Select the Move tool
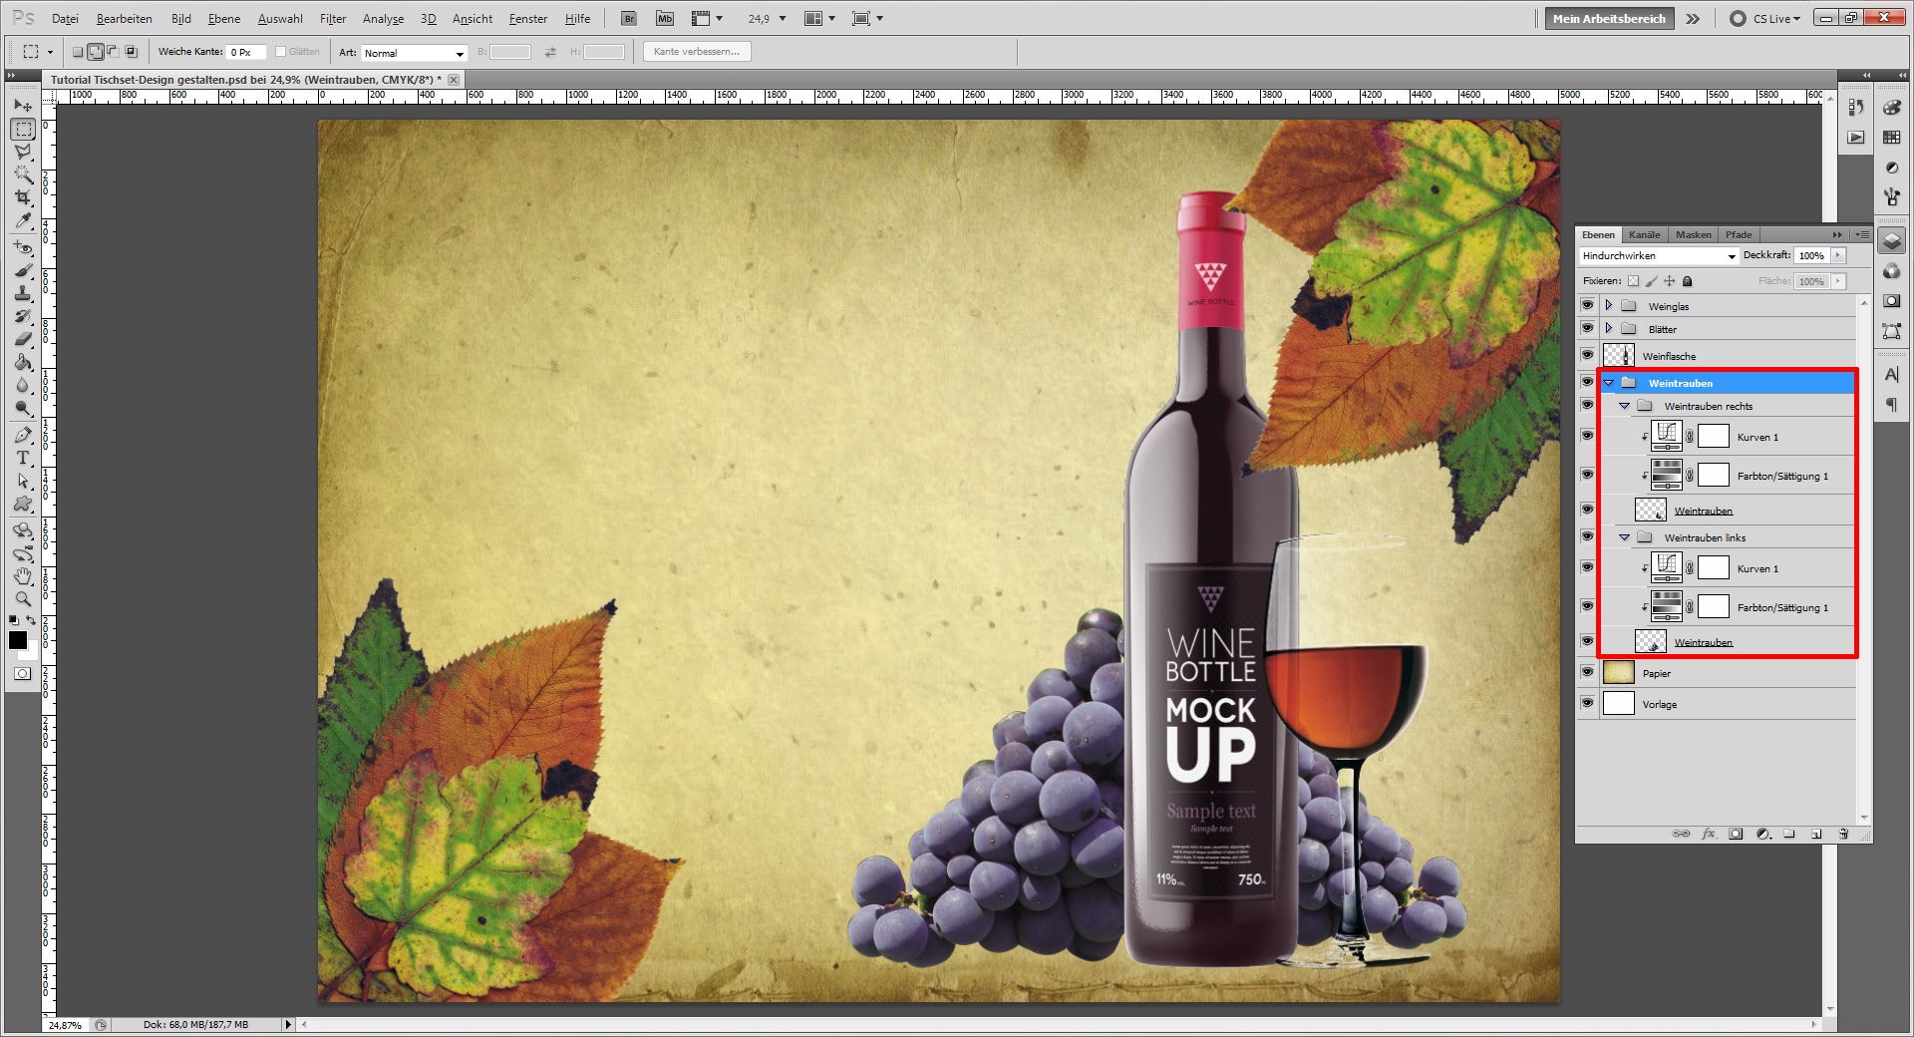The height and width of the screenshot is (1037, 1914). (23, 106)
